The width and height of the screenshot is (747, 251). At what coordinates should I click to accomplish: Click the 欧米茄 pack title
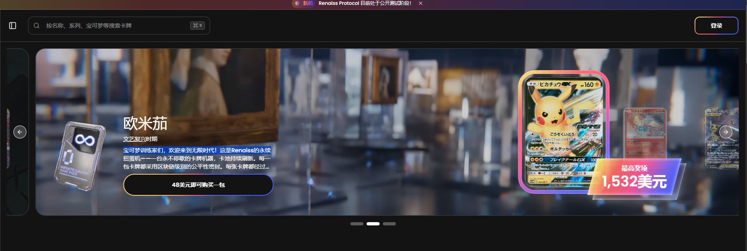145,123
